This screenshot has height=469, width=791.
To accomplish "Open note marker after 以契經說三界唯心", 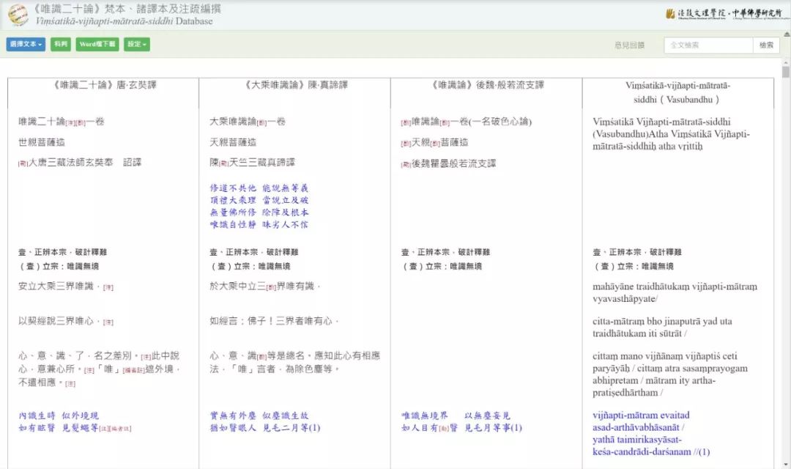I will (108, 322).
